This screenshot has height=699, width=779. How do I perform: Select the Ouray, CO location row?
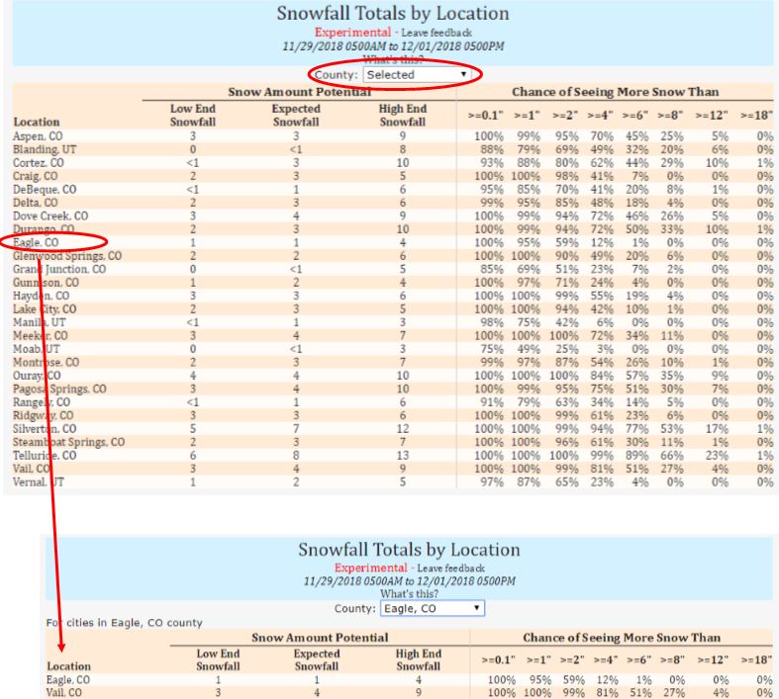pyautogui.click(x=393, y=376)
